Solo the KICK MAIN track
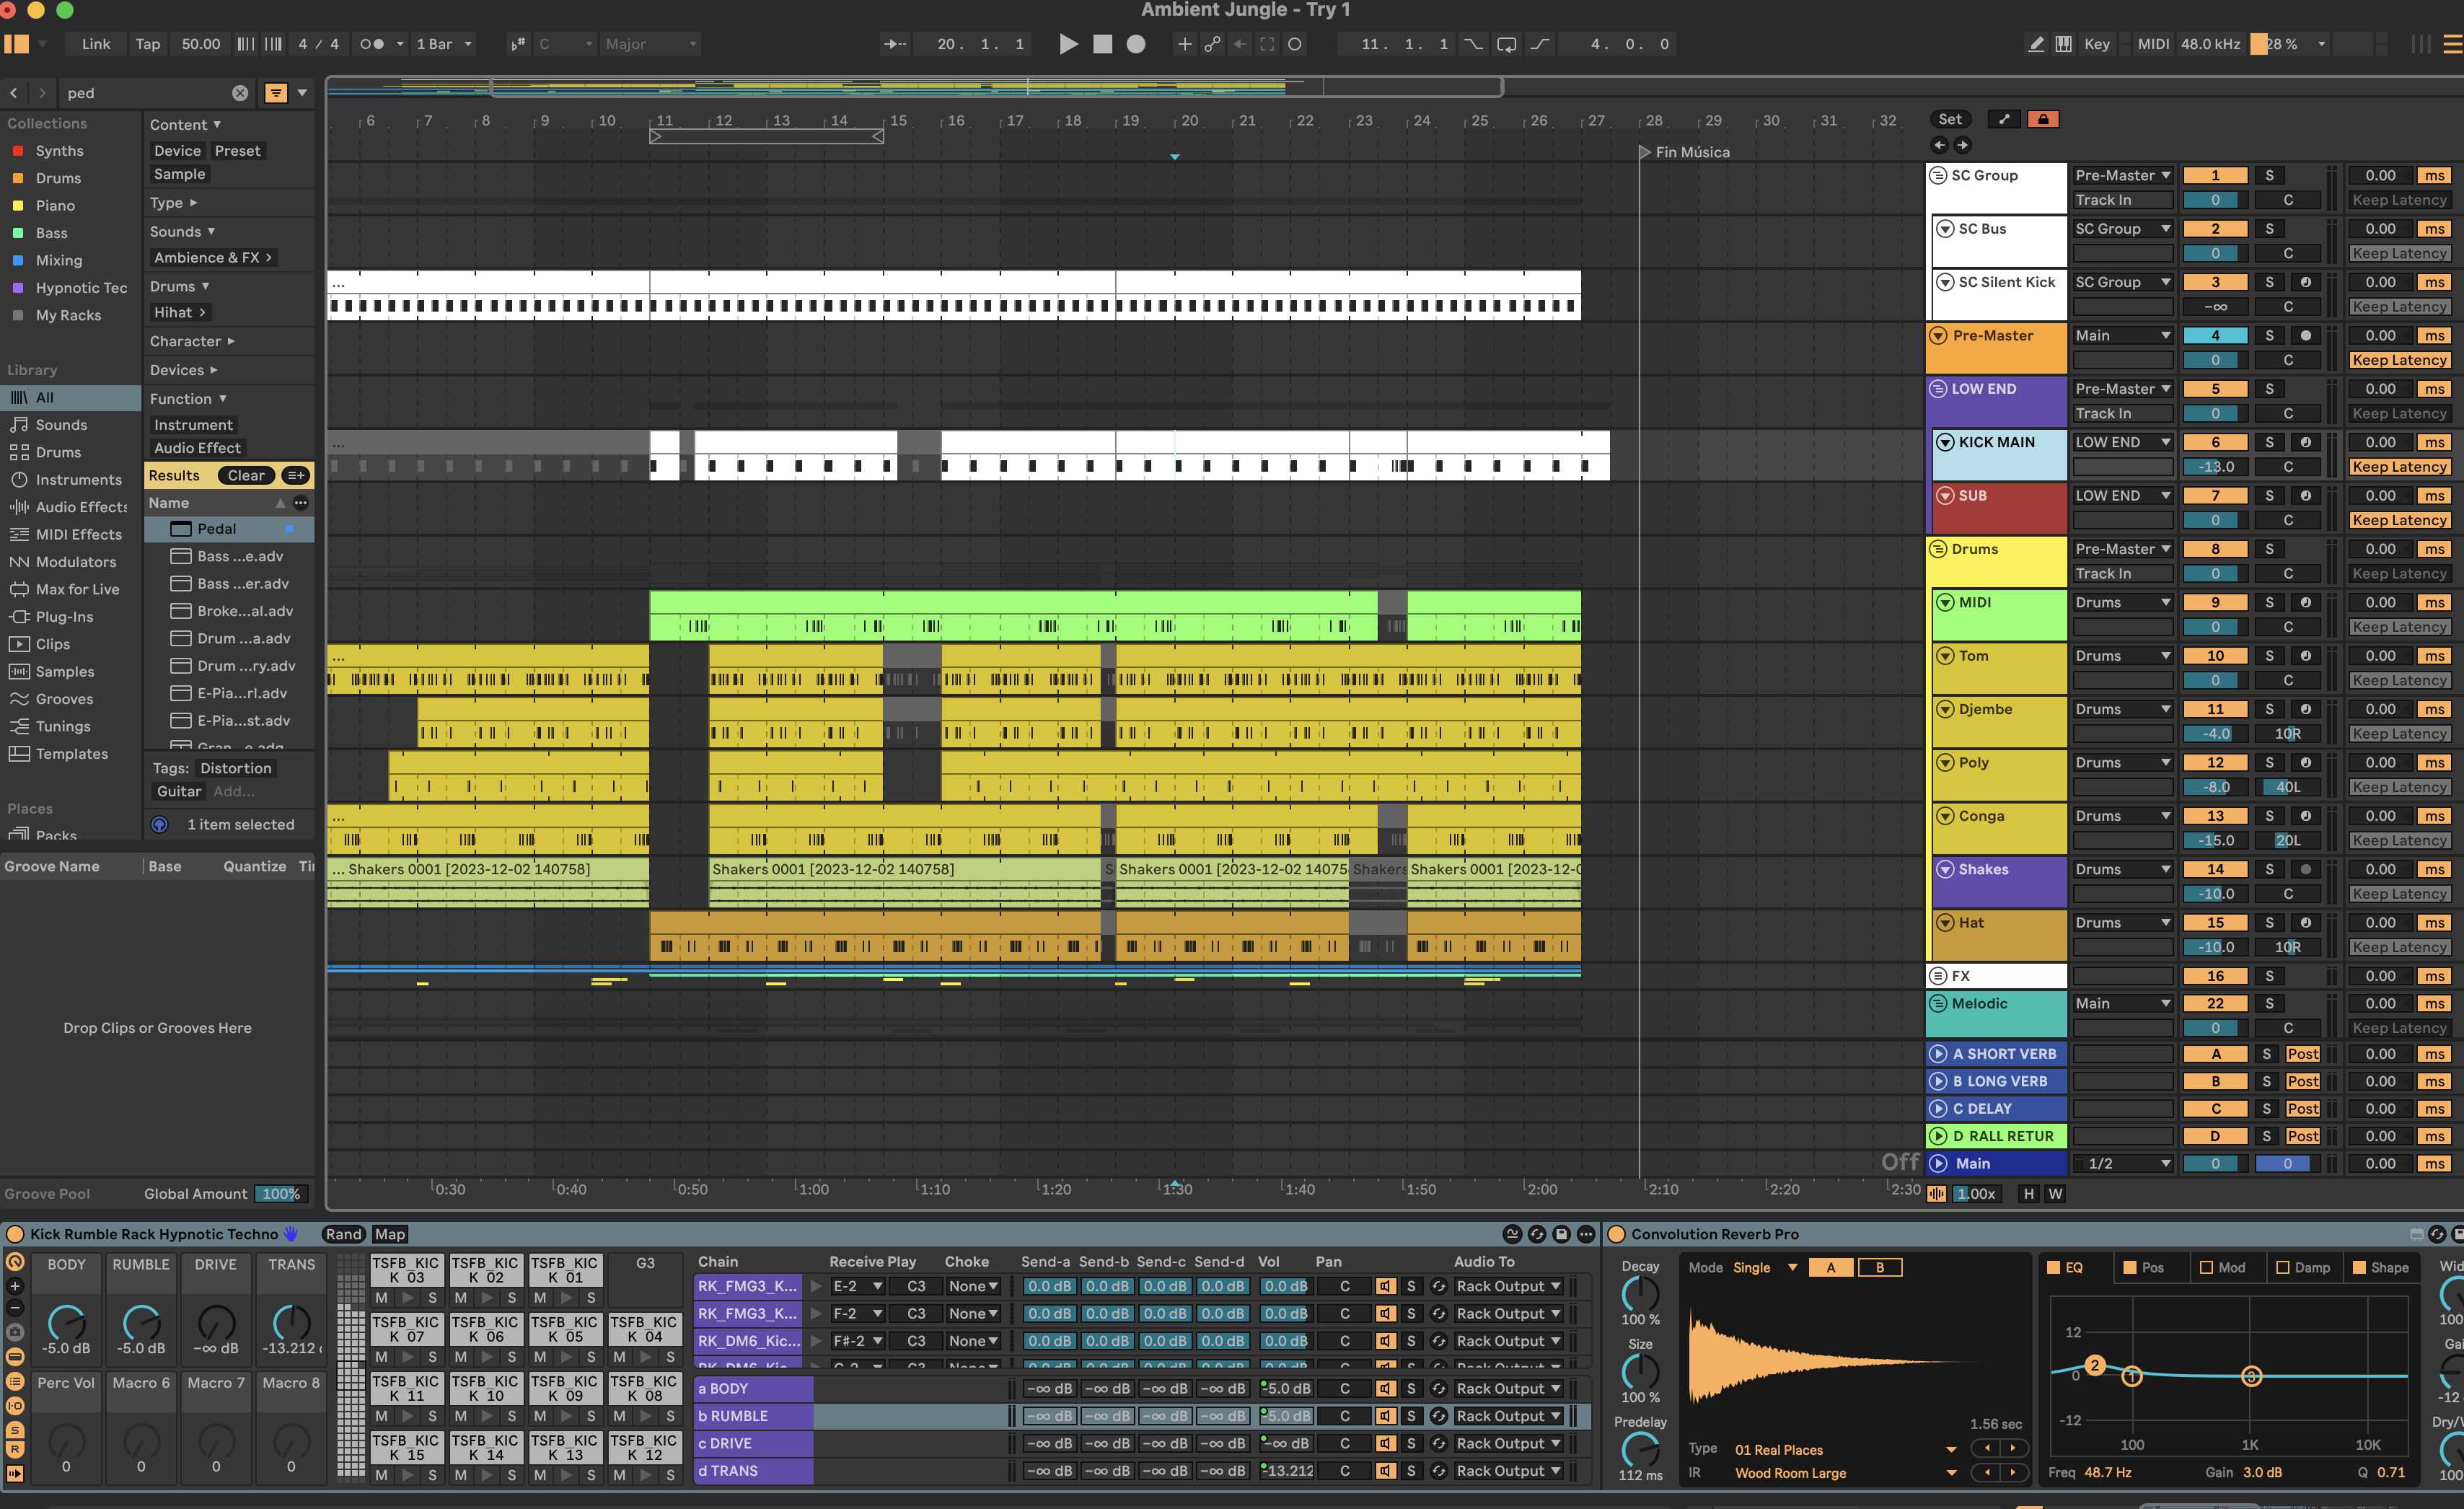The image size is (2464, 1509). pos(2269,442)
